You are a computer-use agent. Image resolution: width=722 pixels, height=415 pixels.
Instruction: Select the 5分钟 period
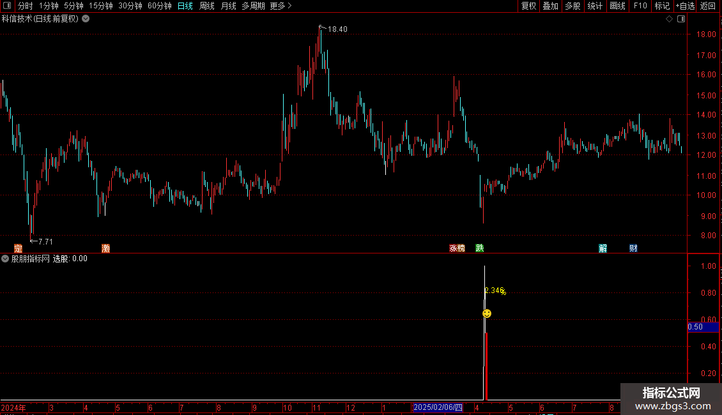(73, 6)
